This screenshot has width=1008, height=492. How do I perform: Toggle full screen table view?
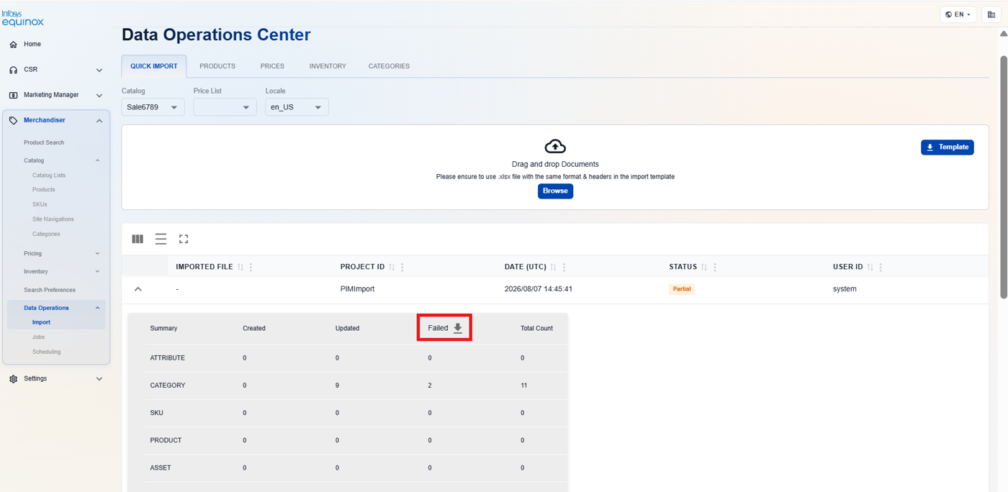click(x=184, y=239)
